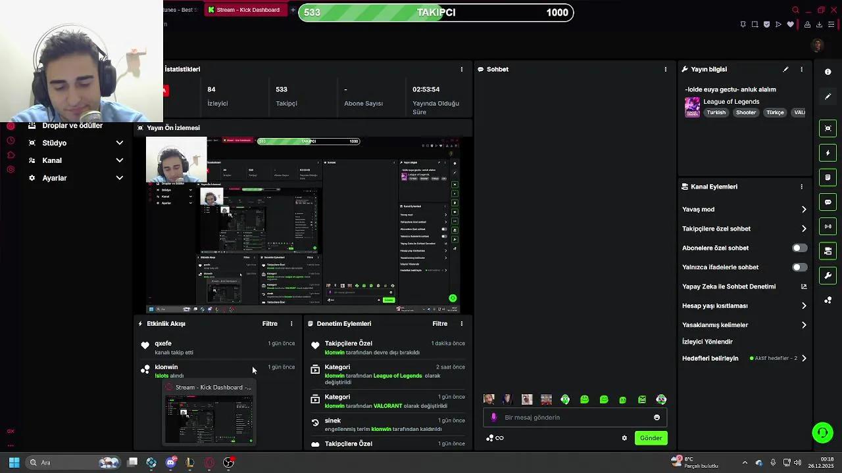The width and height of the screenshot is (842, 473).
Task: Click the microphone icon in message box
Action: [495, 417]
